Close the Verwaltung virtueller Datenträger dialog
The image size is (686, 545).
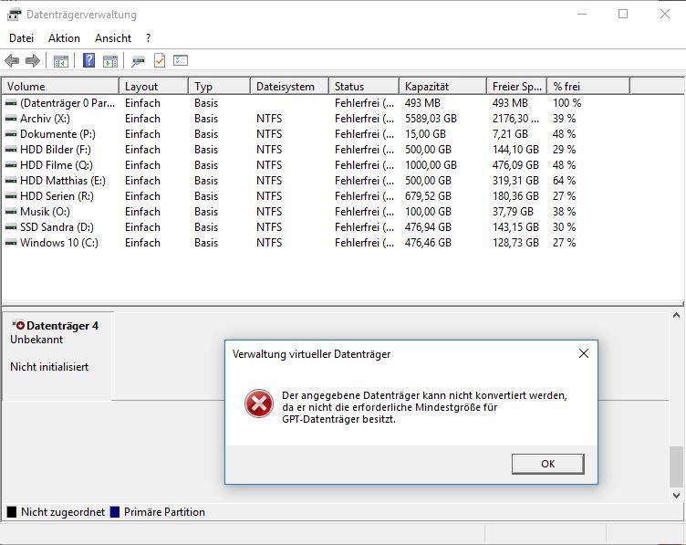point(584,353)
